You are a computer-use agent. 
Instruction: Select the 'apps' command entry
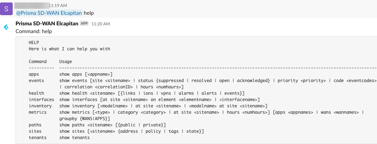tap(34, 74)
